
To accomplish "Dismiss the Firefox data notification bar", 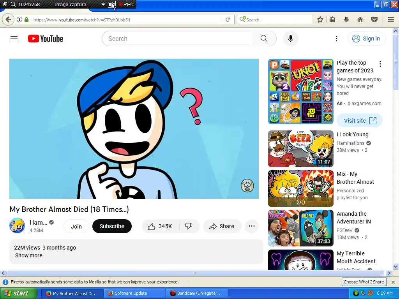I will click(x=393, y=282).
